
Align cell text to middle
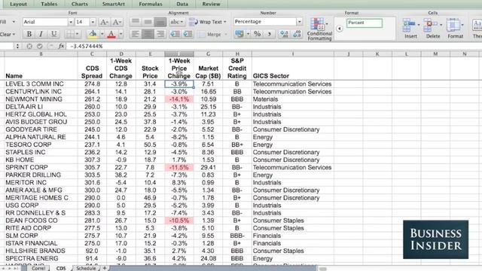coord(148,22)
